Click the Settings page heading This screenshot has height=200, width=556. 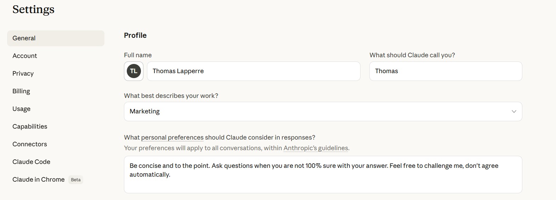coord(33,10)
